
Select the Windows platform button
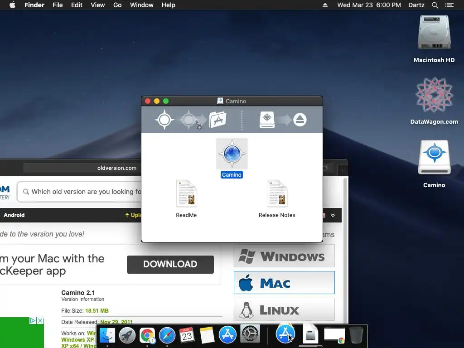point(284,256)
